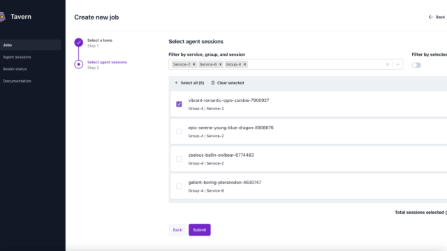Open the Agent sessions sidebar page
447x251 pixels.
[x=17, y=57]
